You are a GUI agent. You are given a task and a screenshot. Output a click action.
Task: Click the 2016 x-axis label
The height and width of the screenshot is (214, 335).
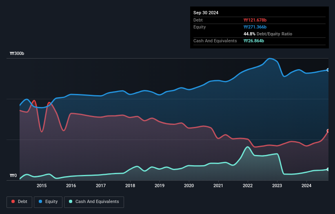71,186
